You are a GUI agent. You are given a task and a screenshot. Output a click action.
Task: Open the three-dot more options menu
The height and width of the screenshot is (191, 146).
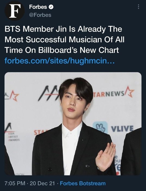coord(138,7)
